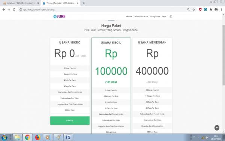Reload the pricing page
Screen dimensions: 225x141
[14, 10]
